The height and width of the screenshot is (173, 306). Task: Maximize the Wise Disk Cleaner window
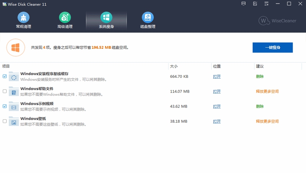point(289,4)
